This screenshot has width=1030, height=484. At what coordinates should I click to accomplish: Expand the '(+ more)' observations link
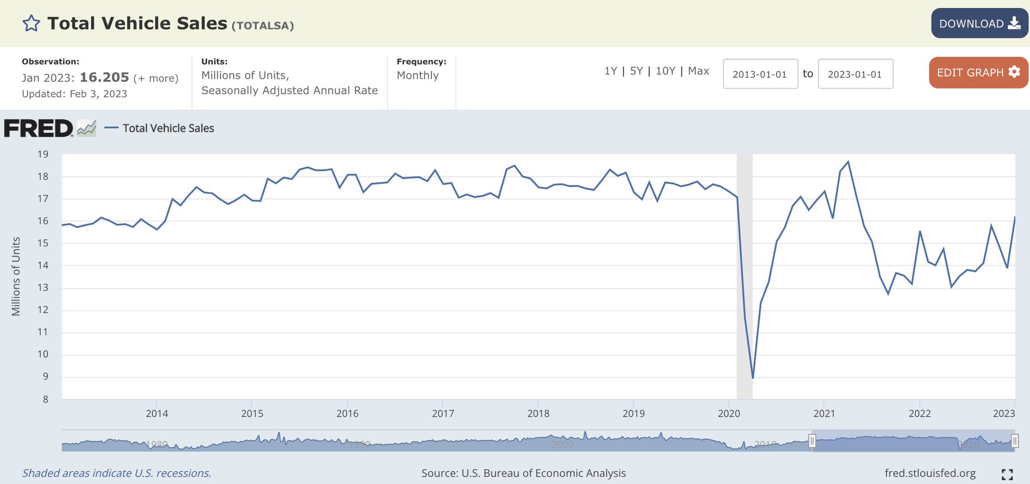156,78
